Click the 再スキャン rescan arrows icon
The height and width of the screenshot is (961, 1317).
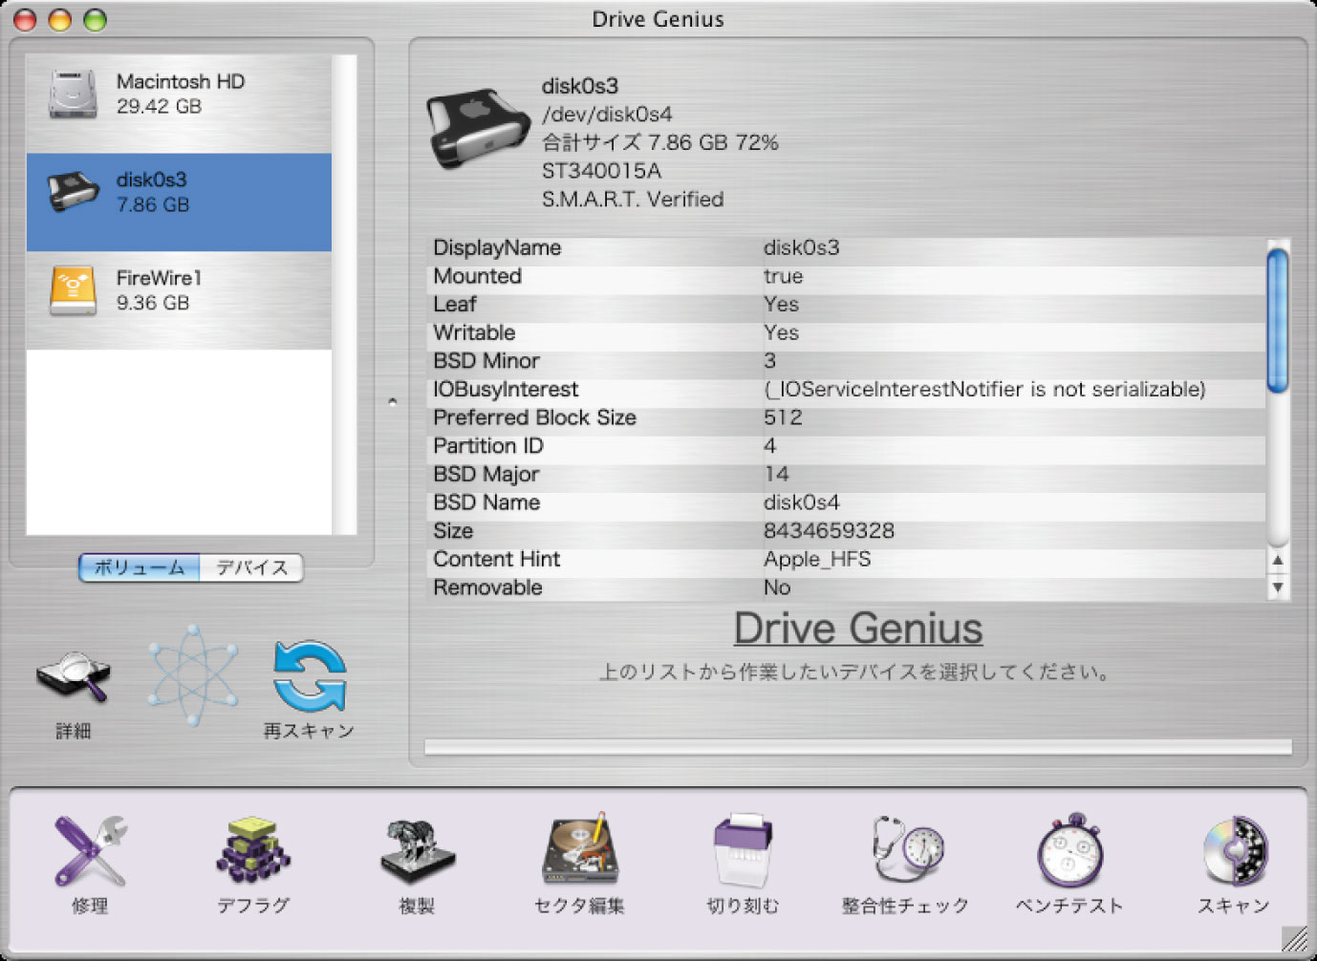pyautogui.click(x=309, y=676)
